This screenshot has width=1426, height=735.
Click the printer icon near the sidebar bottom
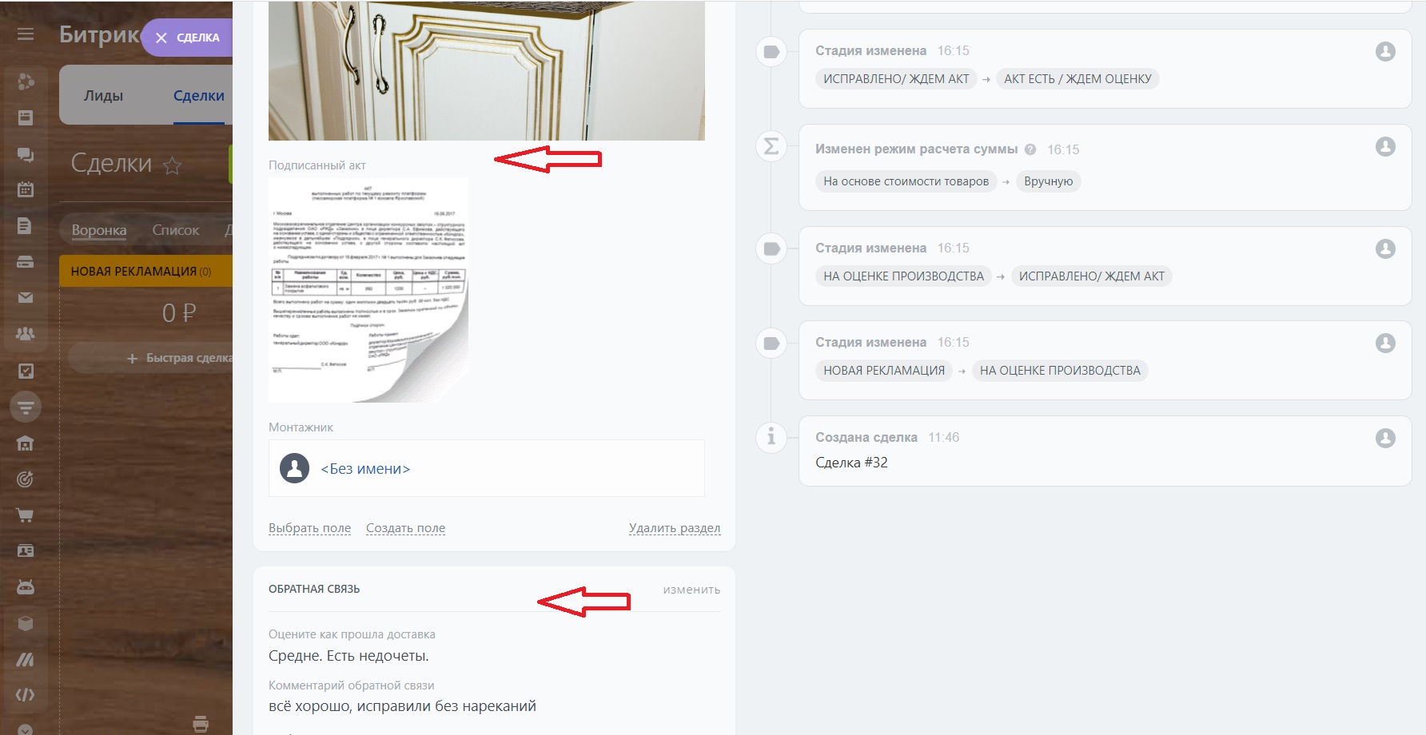(201, 724)
